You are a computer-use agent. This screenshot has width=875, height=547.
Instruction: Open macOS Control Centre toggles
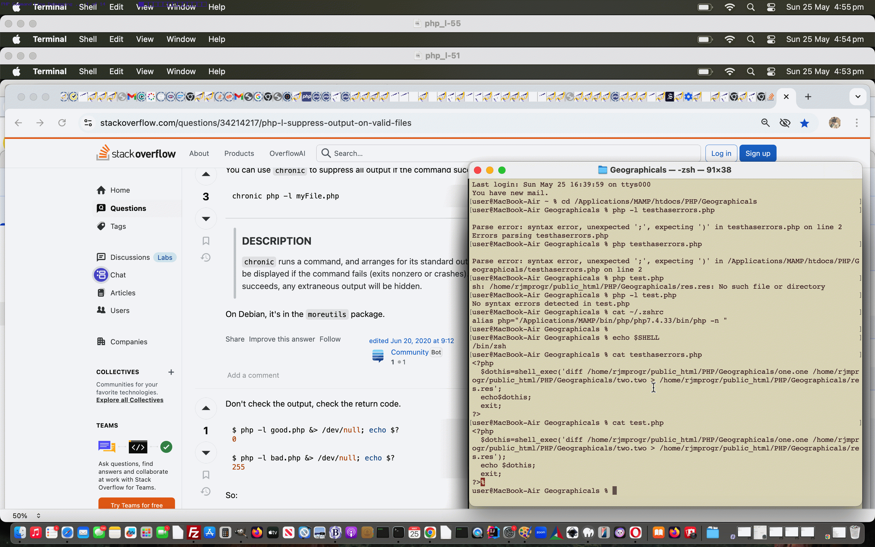pos(771,7)
